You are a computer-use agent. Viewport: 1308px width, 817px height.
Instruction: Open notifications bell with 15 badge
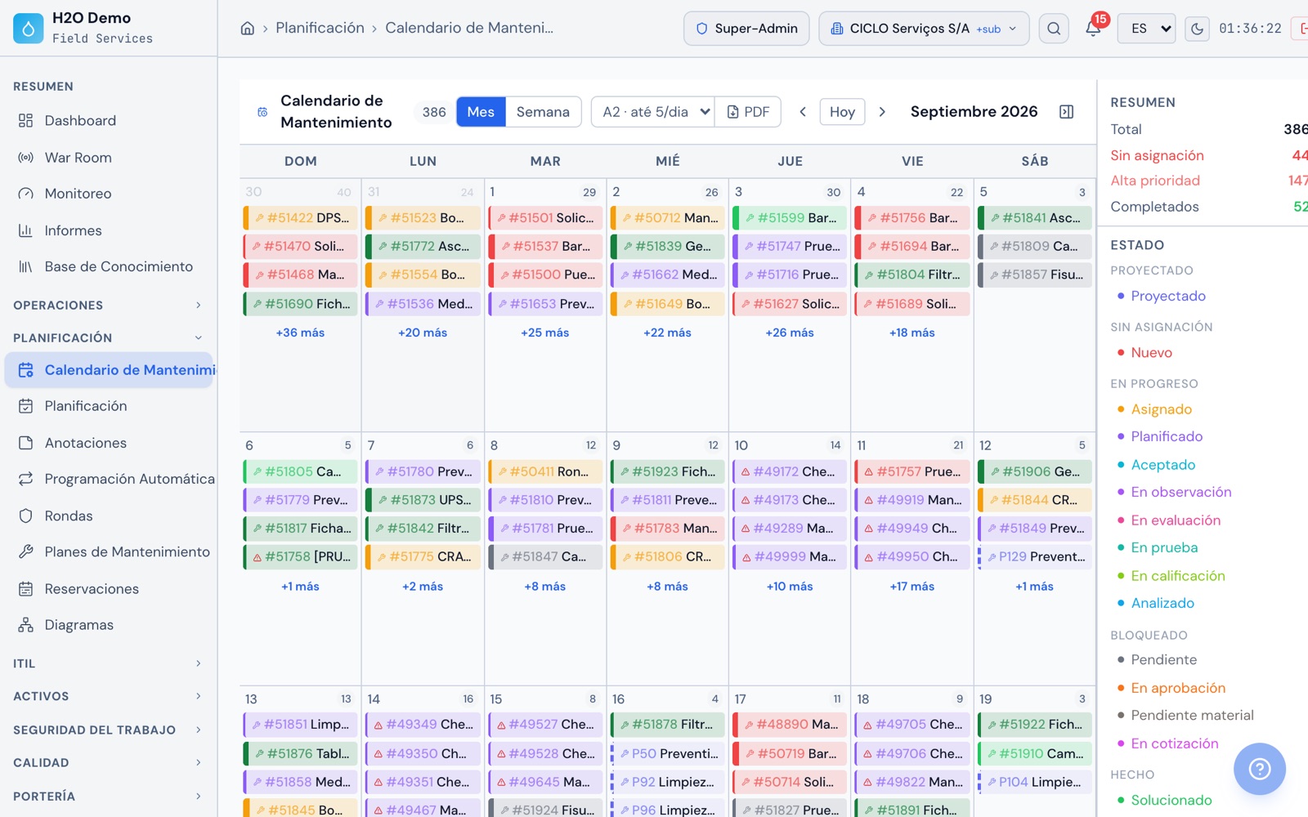click(x=1093, y=28)
